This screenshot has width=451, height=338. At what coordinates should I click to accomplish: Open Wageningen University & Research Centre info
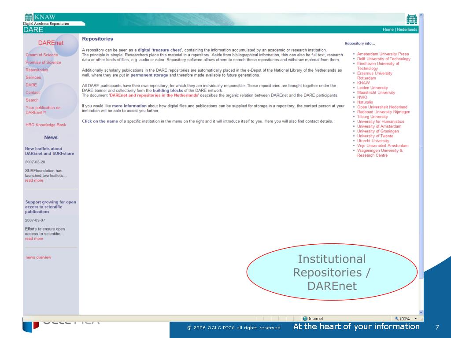click(380, 153)
